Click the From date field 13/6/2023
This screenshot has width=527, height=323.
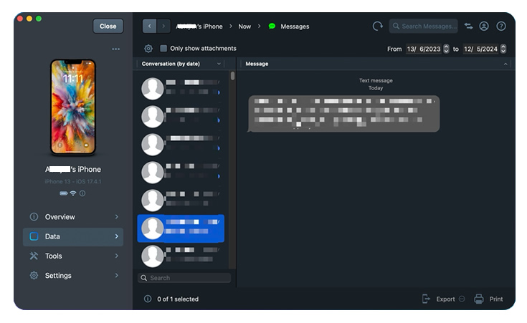tap(424, 49)
